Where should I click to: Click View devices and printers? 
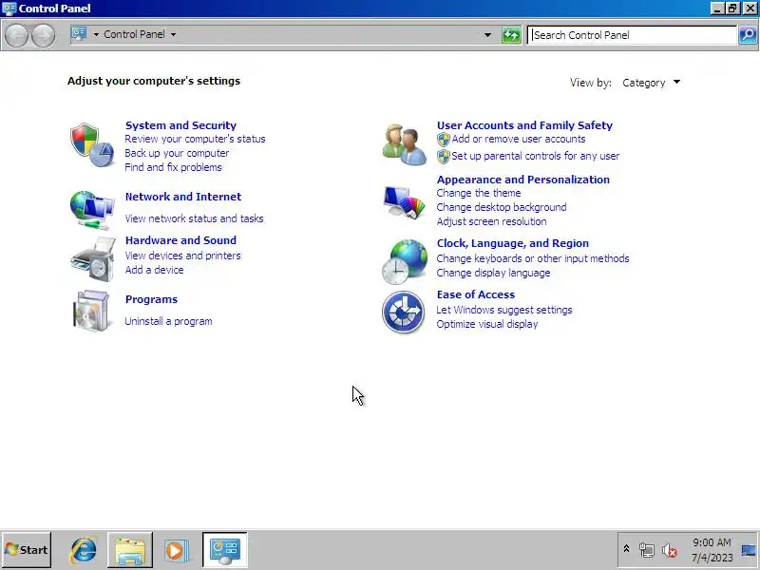coord(182,256)
